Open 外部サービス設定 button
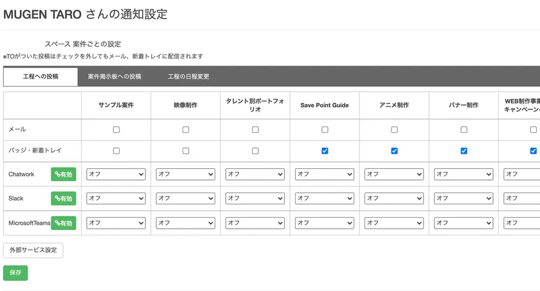540x291 pixels. (x=33, y=250)
